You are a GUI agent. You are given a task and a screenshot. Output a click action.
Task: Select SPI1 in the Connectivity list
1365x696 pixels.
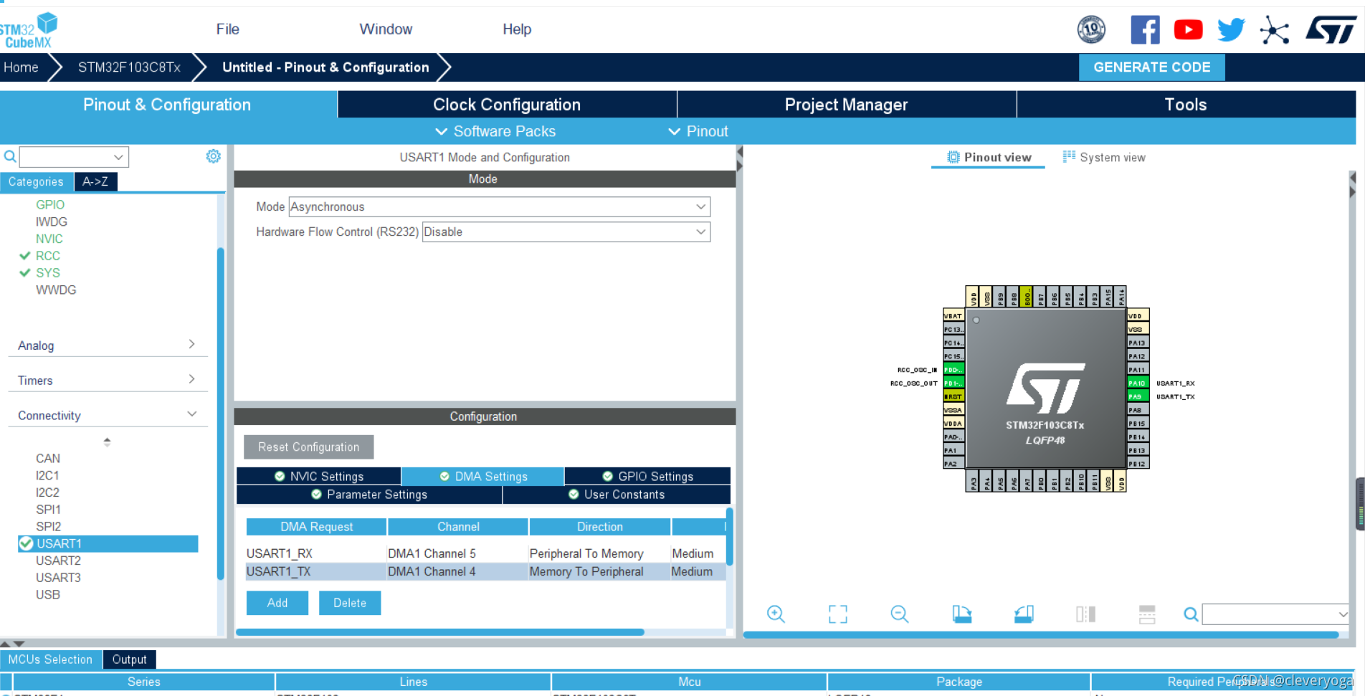click(x=48, y=510)
